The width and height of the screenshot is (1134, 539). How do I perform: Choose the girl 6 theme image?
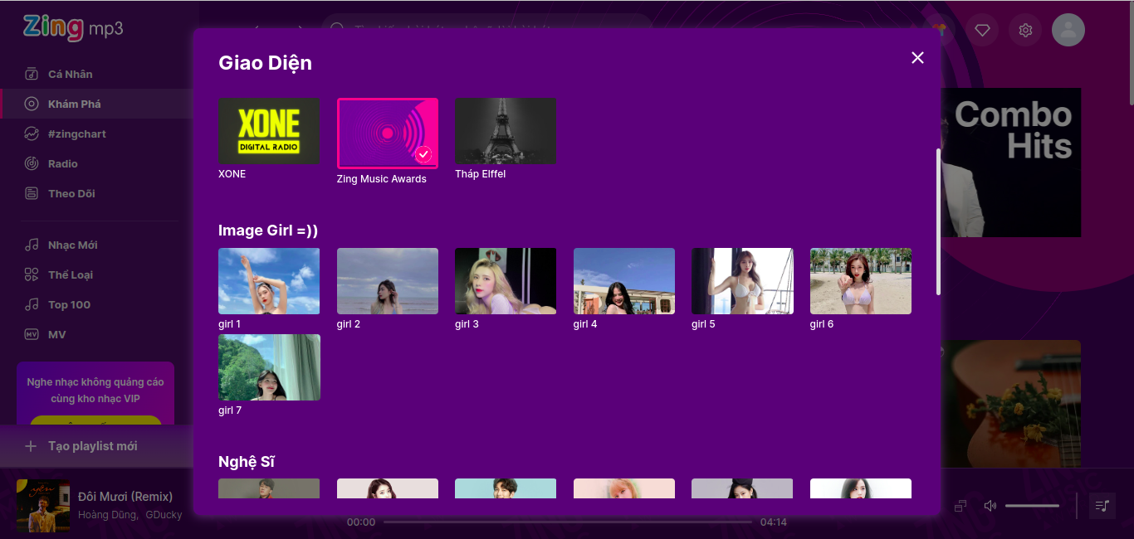click(x=861, y=281)
